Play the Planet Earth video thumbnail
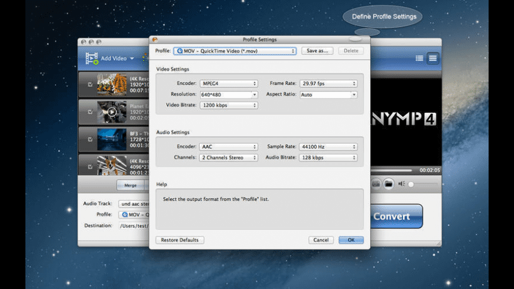 (112, 111)
